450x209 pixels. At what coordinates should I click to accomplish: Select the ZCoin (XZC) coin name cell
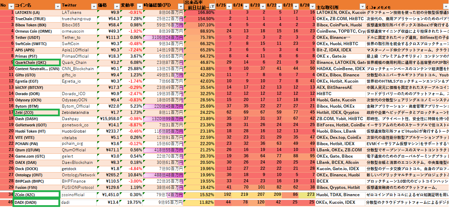click(x=36, y=195)
